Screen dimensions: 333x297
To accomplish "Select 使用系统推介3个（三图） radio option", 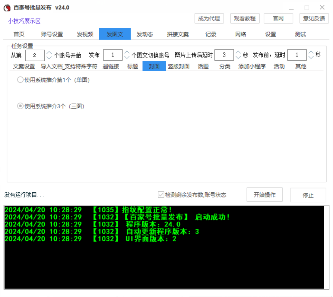I will [x=51, y=106].
